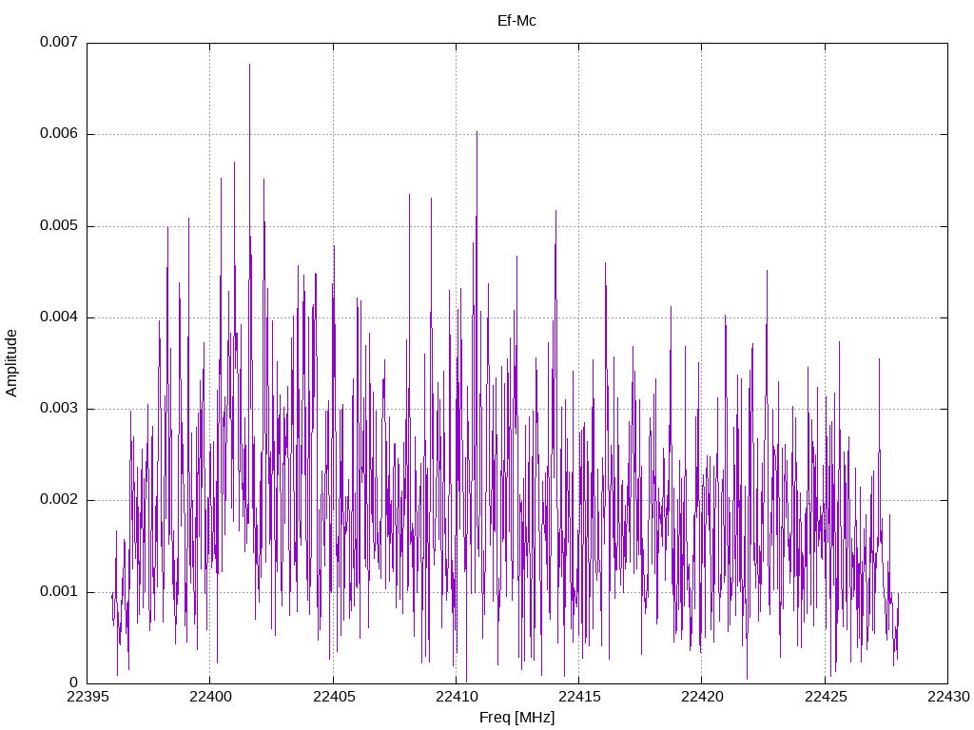The image size is (974, 730).
Task: Click the x-axis tick label 22415
Action: (x=579, y=697)
